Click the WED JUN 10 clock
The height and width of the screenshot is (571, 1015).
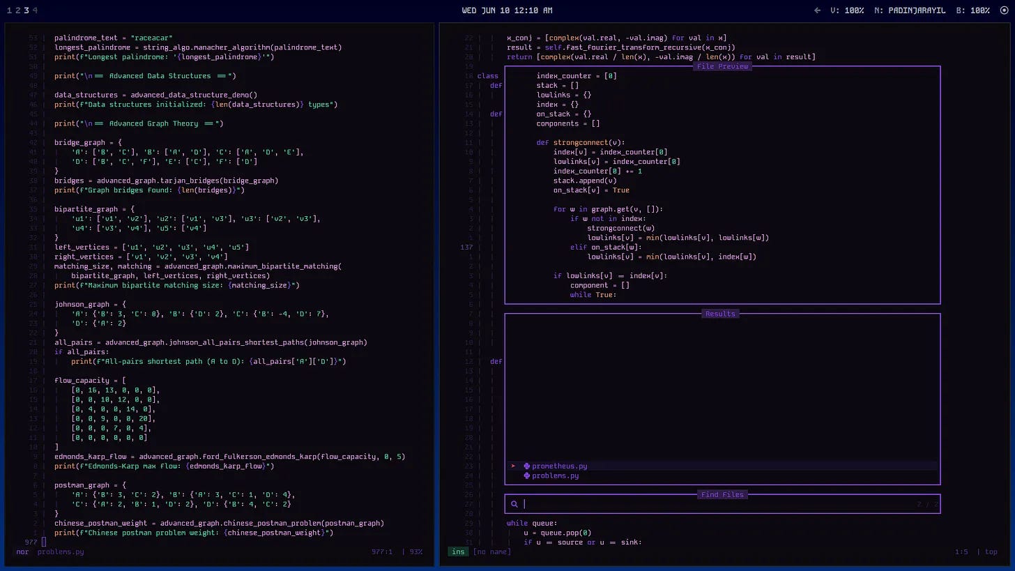pos(507,10)
